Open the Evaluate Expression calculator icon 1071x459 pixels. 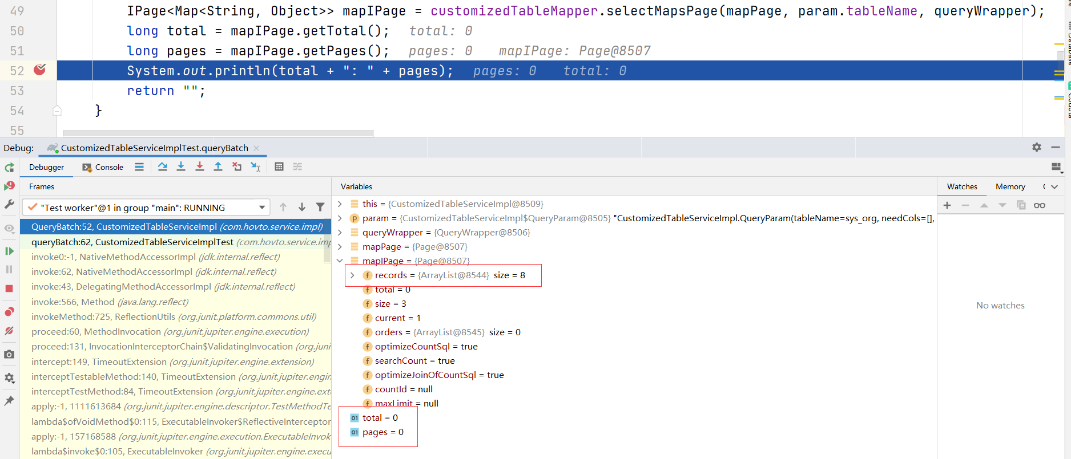pos(279,166)
